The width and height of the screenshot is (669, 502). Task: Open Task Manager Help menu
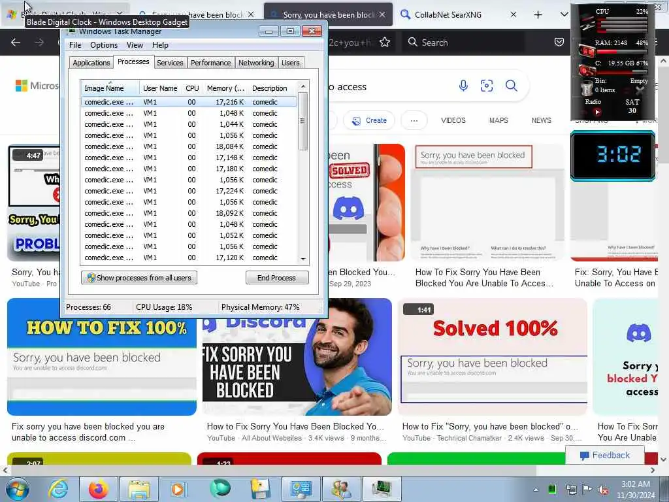(160, 45)
